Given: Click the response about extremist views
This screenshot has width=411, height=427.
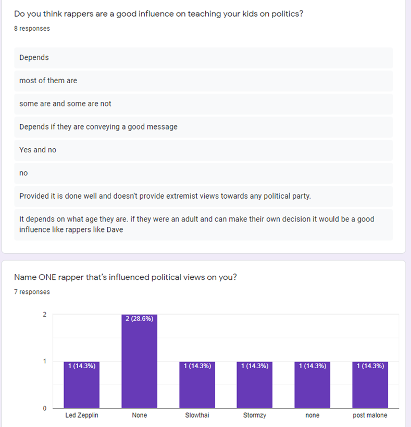Looking at the screenshot, I should (x=204, y=197).
